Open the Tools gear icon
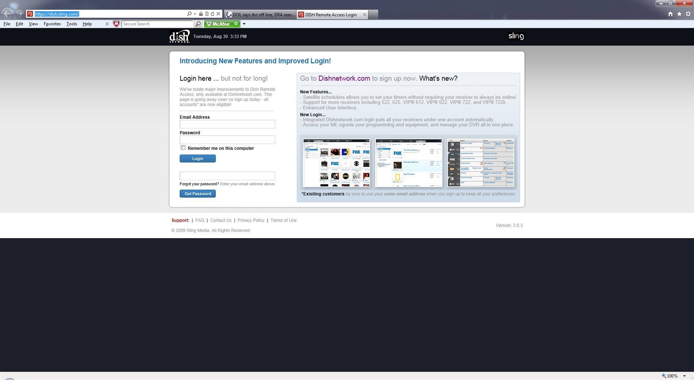The width and height of the screenshot is (694, 380). click(688, 14)
